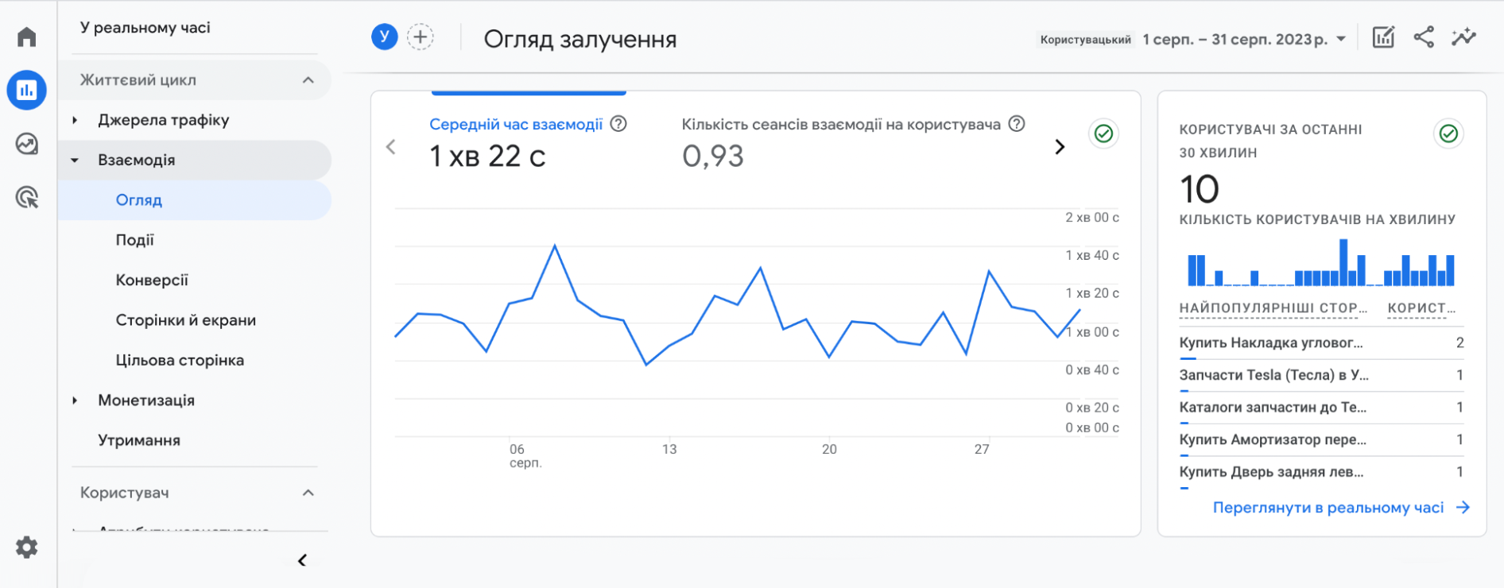Click green check status on chart card
Screen dimensions: 1504x588
pos(1103,133)
